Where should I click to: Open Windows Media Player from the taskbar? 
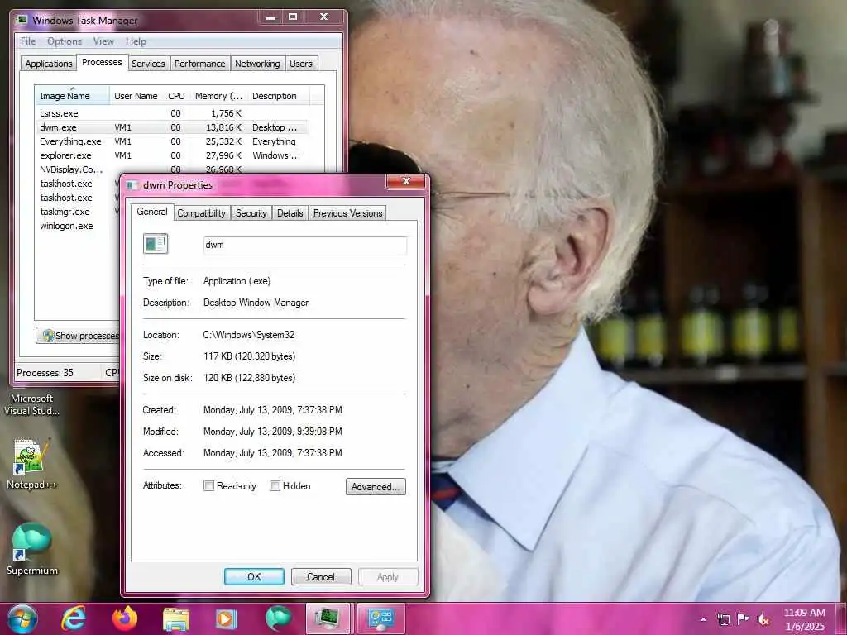coord(227,618)
